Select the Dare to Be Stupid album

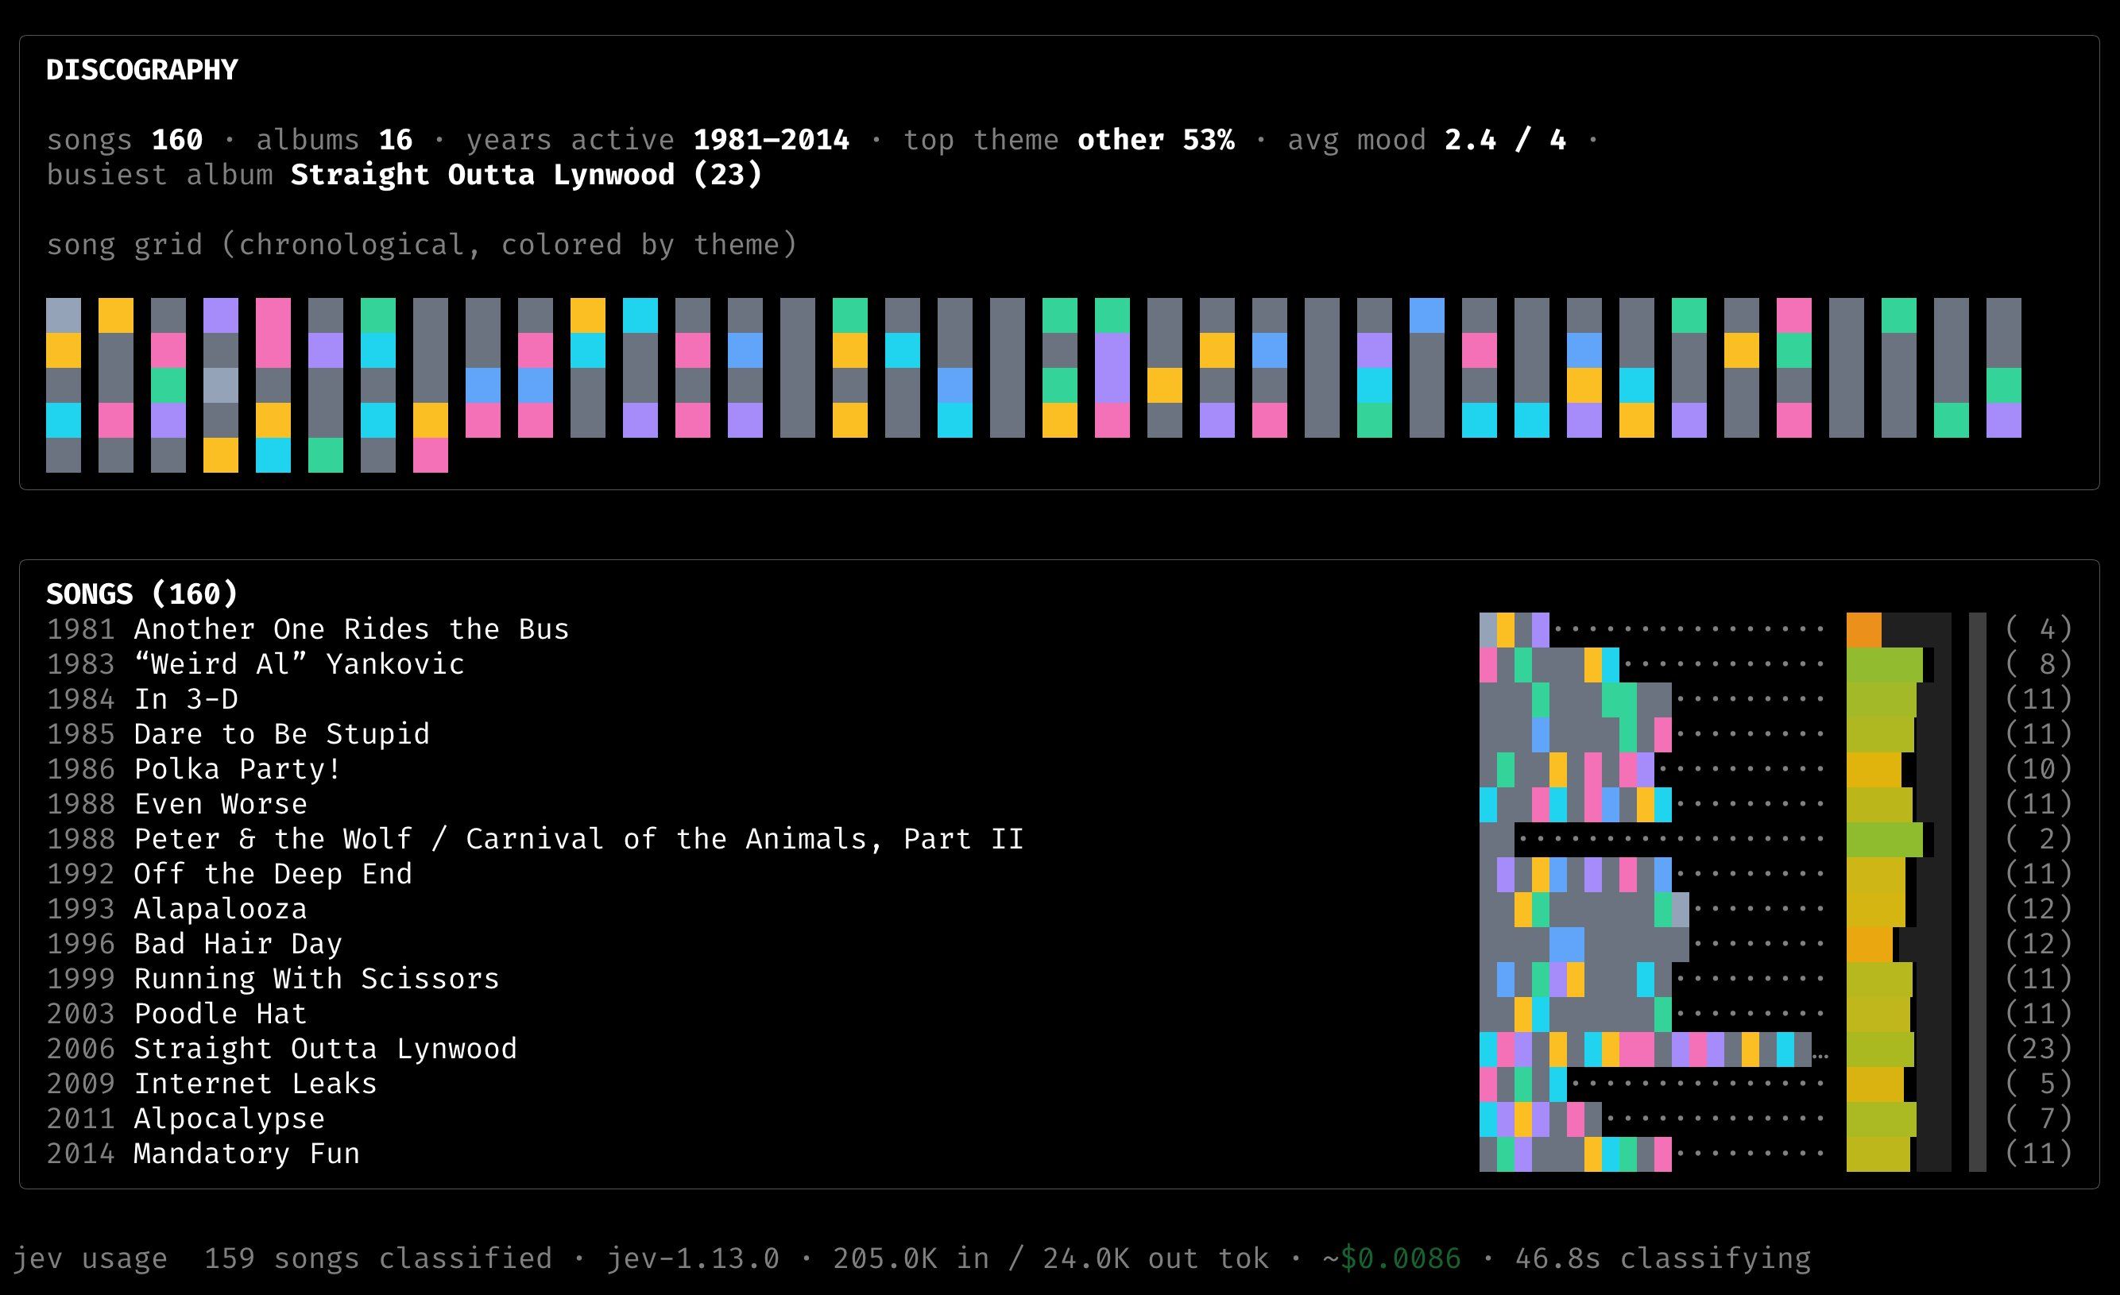pos(1059,734)
